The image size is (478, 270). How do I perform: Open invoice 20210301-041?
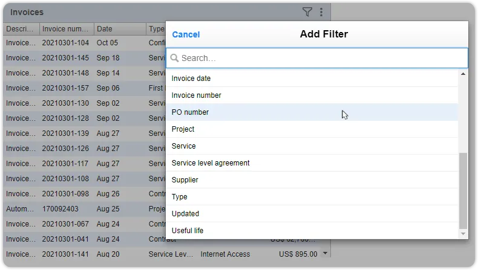coord(65,239)
